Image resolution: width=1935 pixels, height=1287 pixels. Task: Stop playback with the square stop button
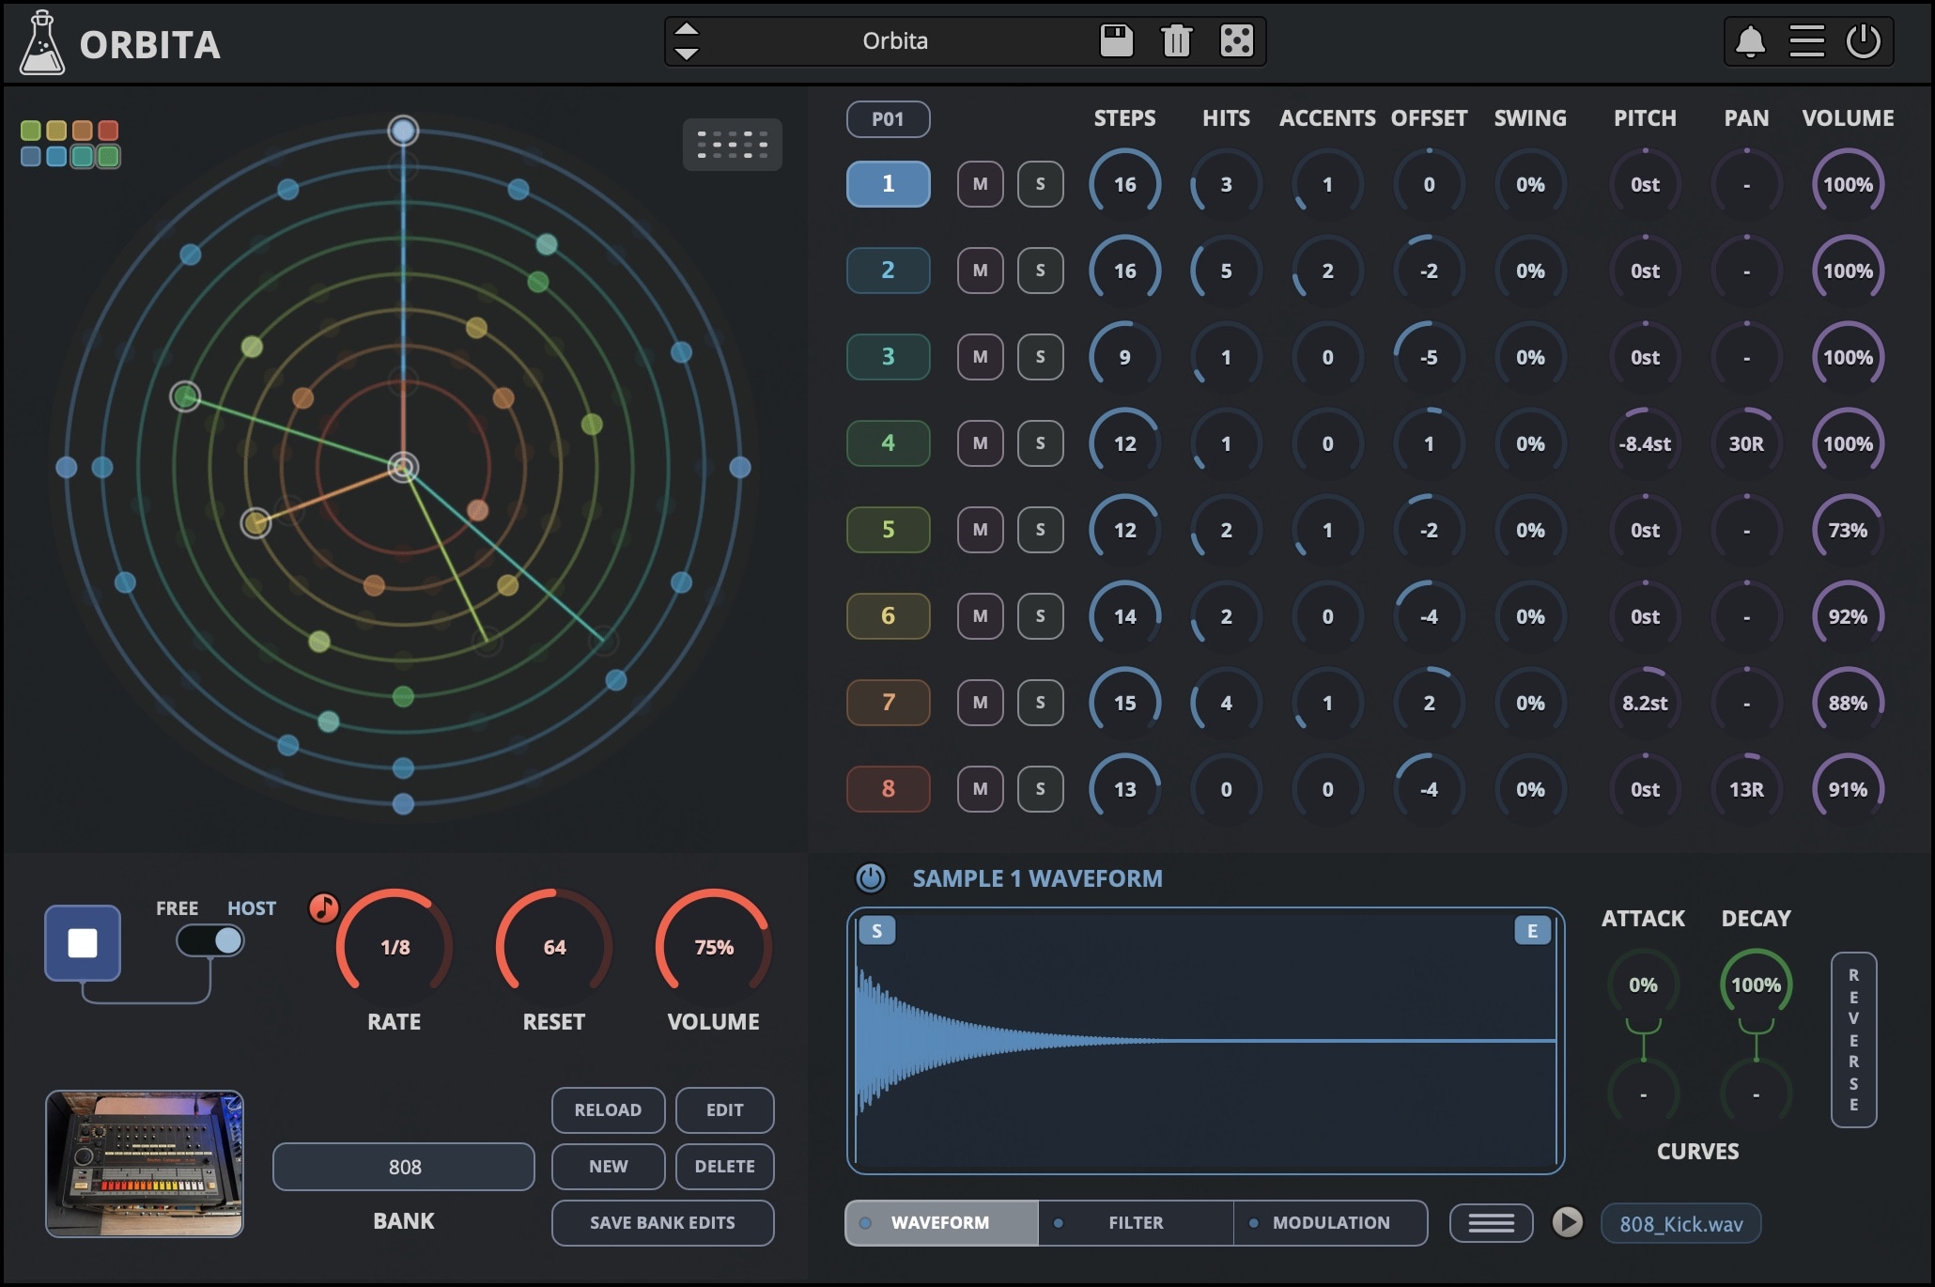click(x=83, y=943)
